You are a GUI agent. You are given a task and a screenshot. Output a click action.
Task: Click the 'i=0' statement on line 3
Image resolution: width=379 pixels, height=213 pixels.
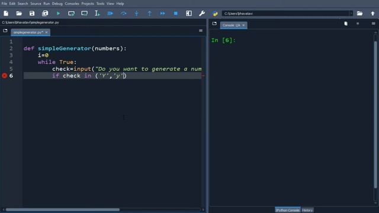(43, 55)
